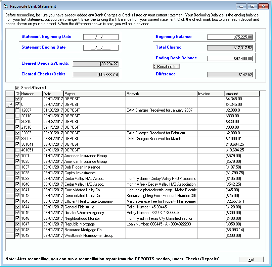Click the Statement Ending Date field
The width and height of the screenshot is (272, 267).
tap(101, 48)
